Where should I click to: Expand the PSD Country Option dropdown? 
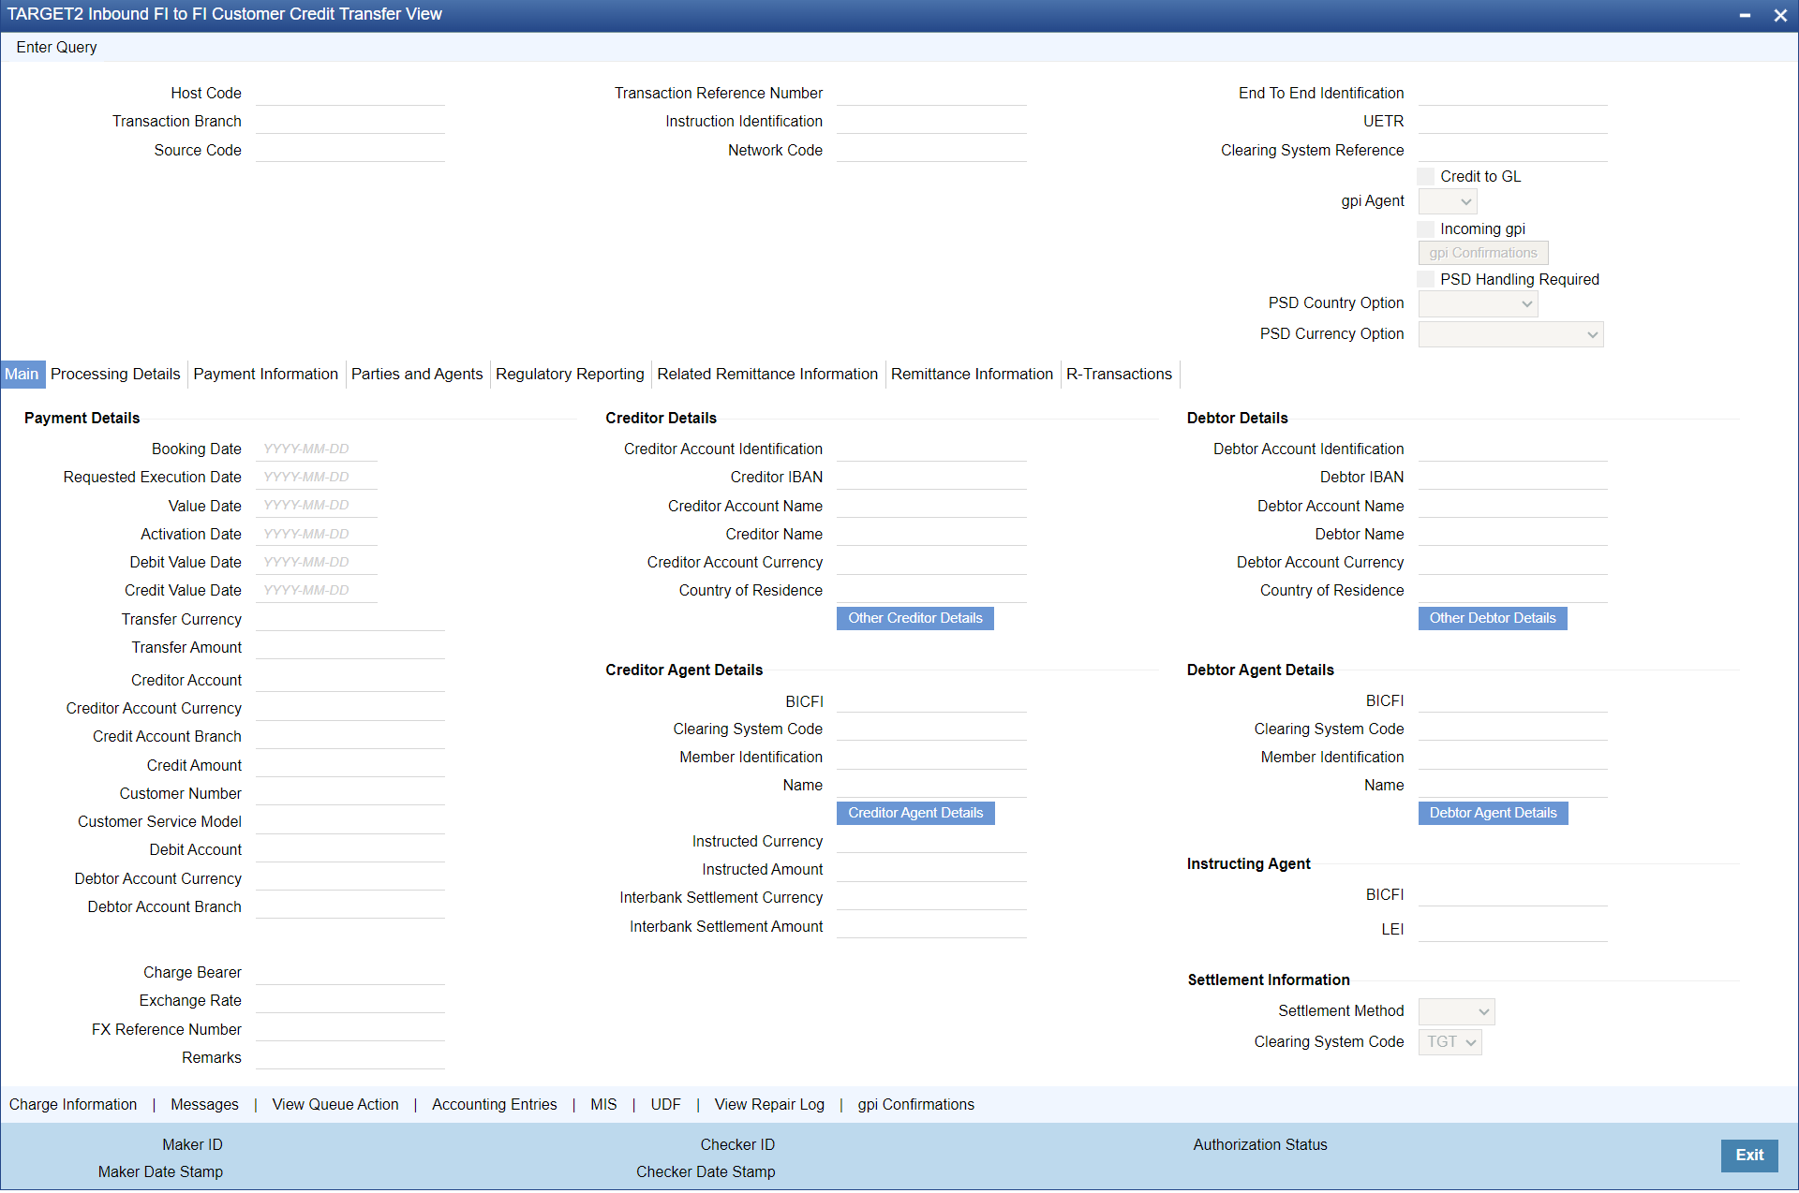coord(1478,303)
